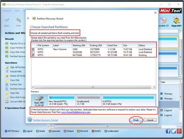Check the 15.87 GB New Volume partition checkbox
This screenshot has height=139, width=184.
[x=33, y=49]
